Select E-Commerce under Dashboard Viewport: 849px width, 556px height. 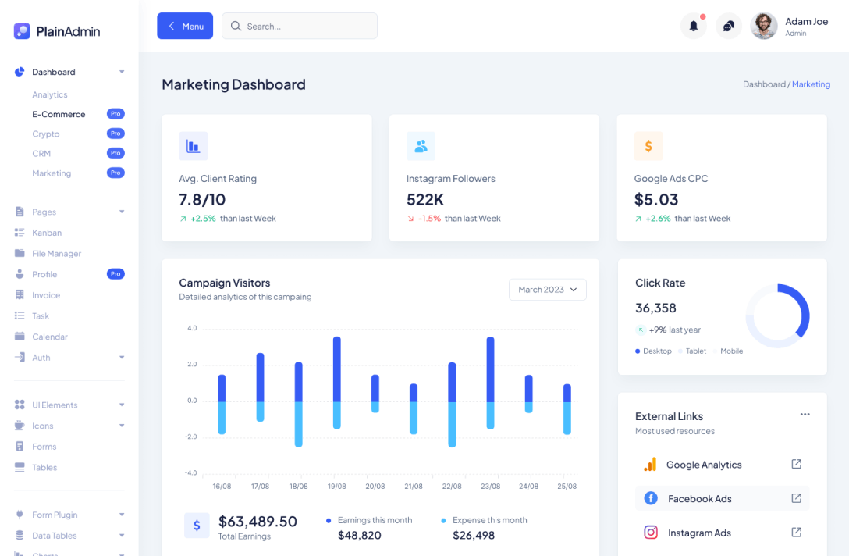coord(59,114)
